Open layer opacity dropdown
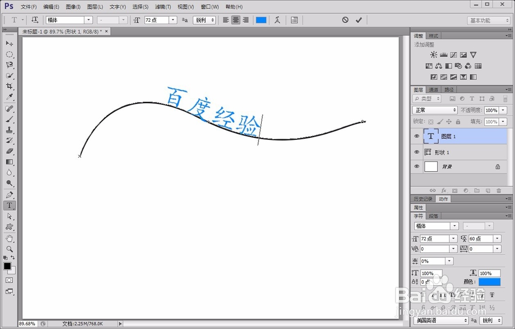Viewport: 515px width, 329px height. coord(503,111)
